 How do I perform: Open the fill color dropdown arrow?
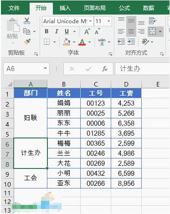pyautogui.click(x=74, y=42)
